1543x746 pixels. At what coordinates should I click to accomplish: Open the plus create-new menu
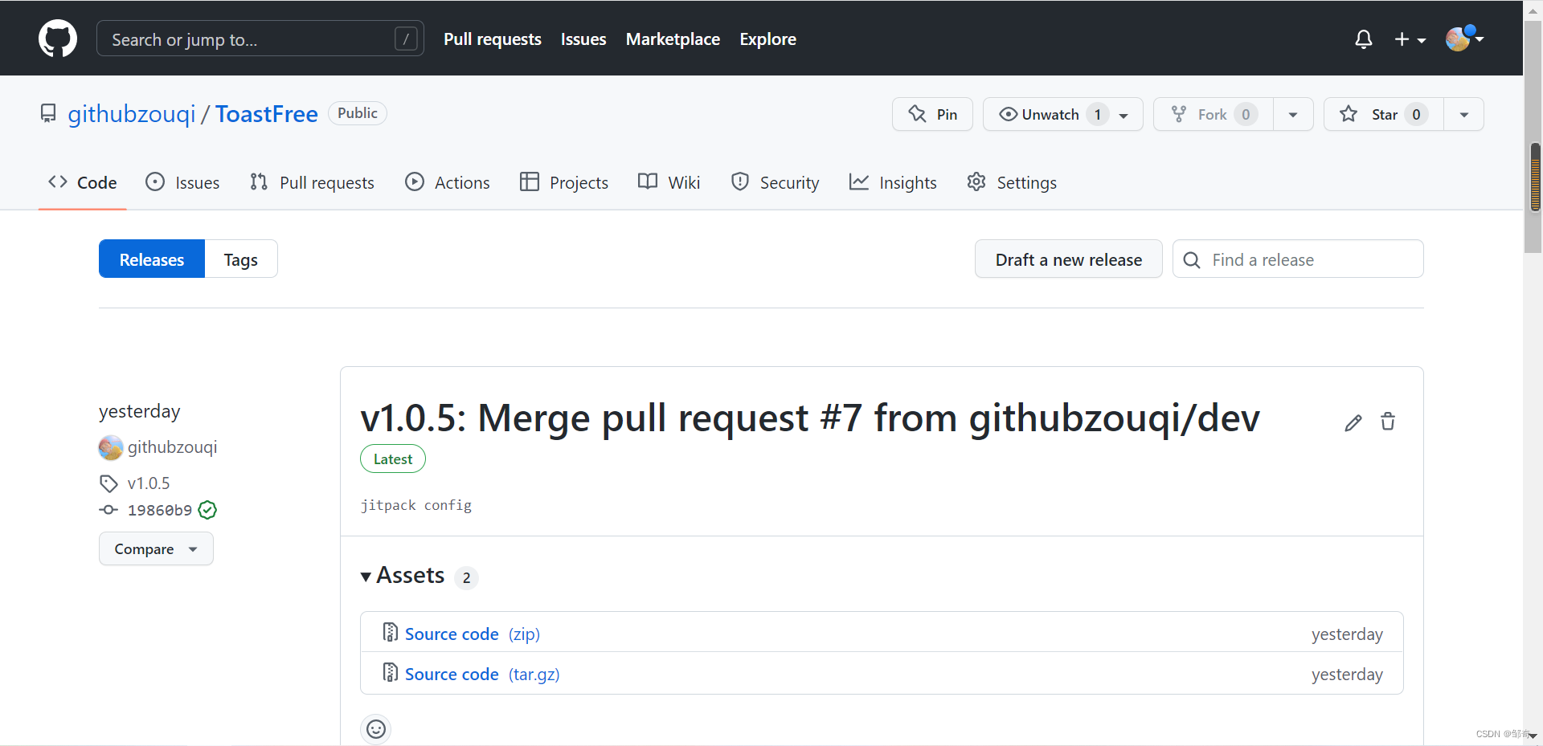(1410, 39)
